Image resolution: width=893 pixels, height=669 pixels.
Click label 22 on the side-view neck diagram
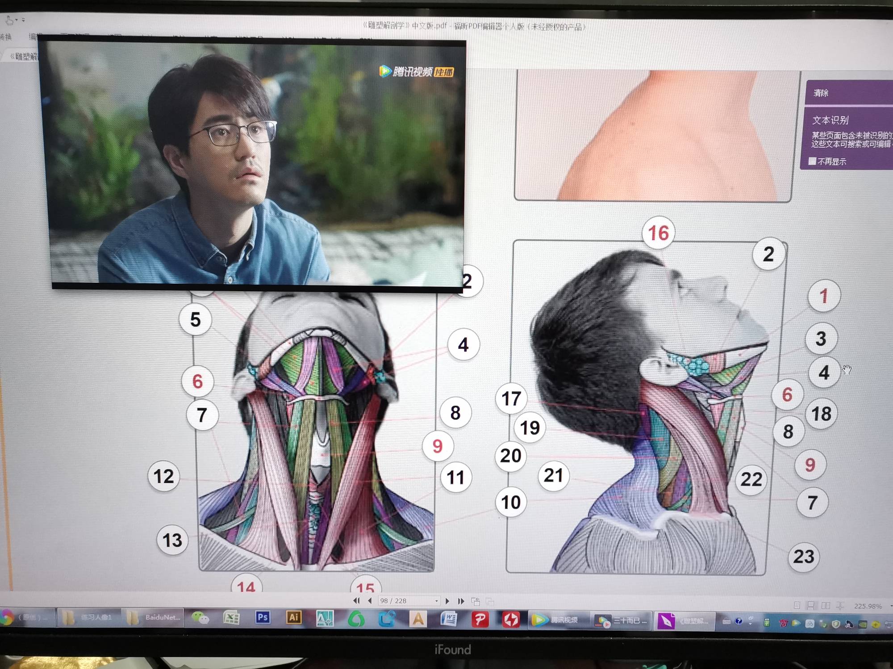[x=751, y=479]
